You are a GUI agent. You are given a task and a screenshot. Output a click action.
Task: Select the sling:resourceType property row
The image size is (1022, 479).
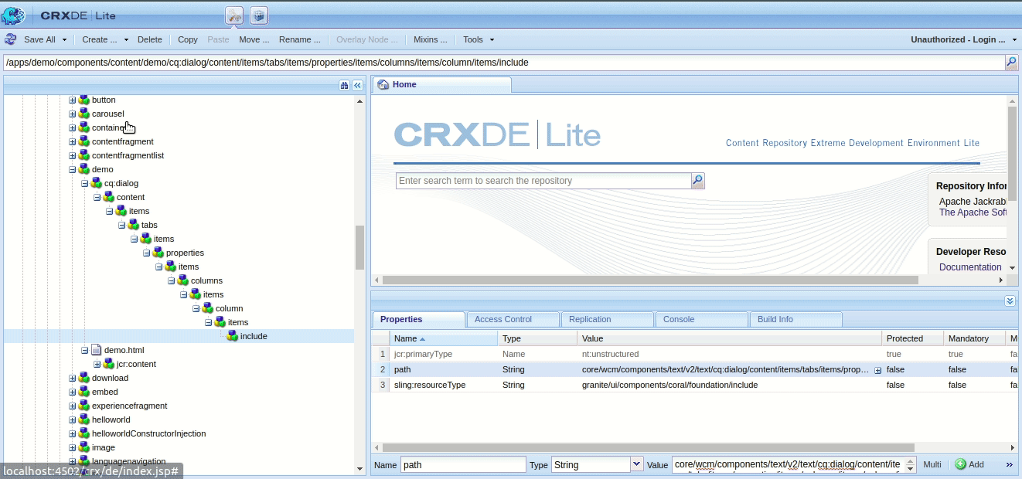pyautogui.click(x=695, y=385)
